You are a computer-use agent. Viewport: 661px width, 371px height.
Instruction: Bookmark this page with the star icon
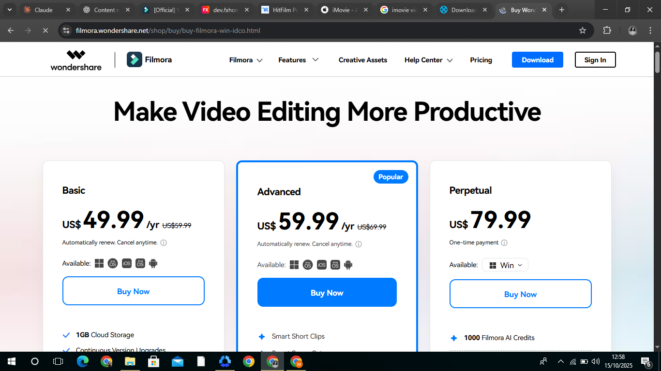point(583,30)
